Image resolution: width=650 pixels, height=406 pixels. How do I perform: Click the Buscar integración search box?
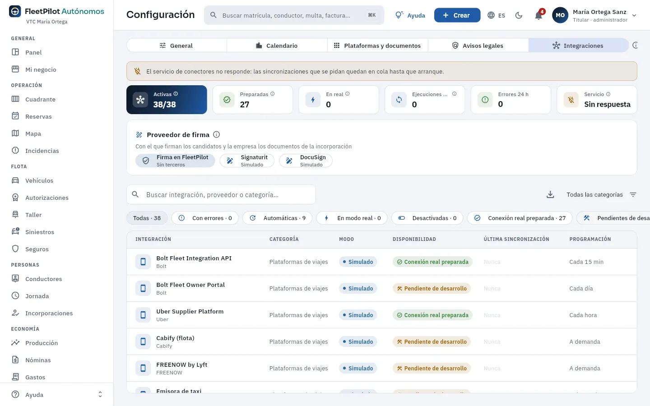pos(221,194)
